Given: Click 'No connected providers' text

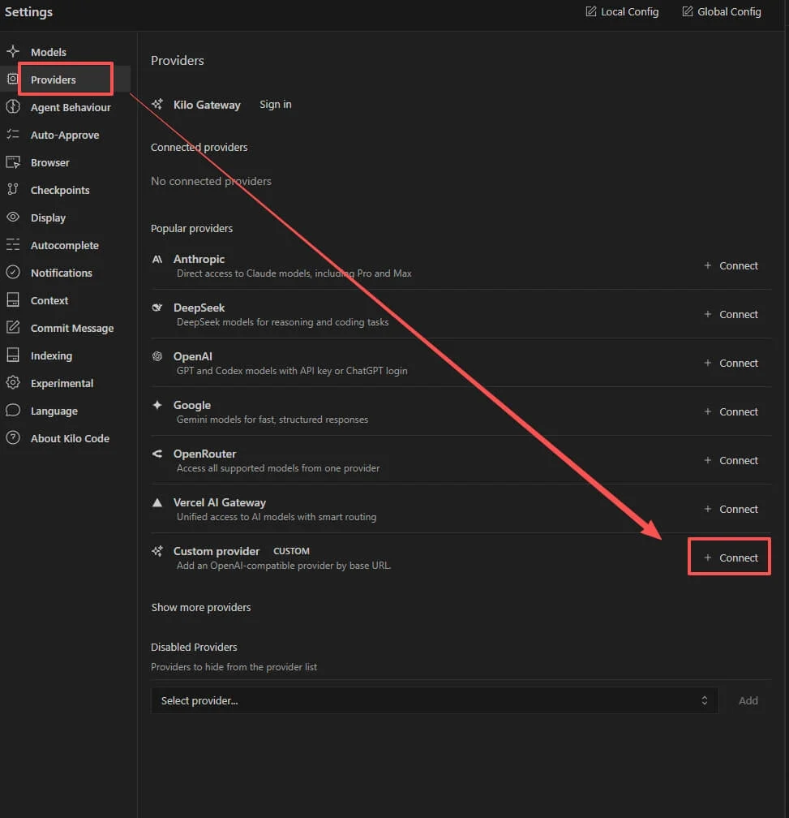Looking at the screenshot, I should point(211,181).
